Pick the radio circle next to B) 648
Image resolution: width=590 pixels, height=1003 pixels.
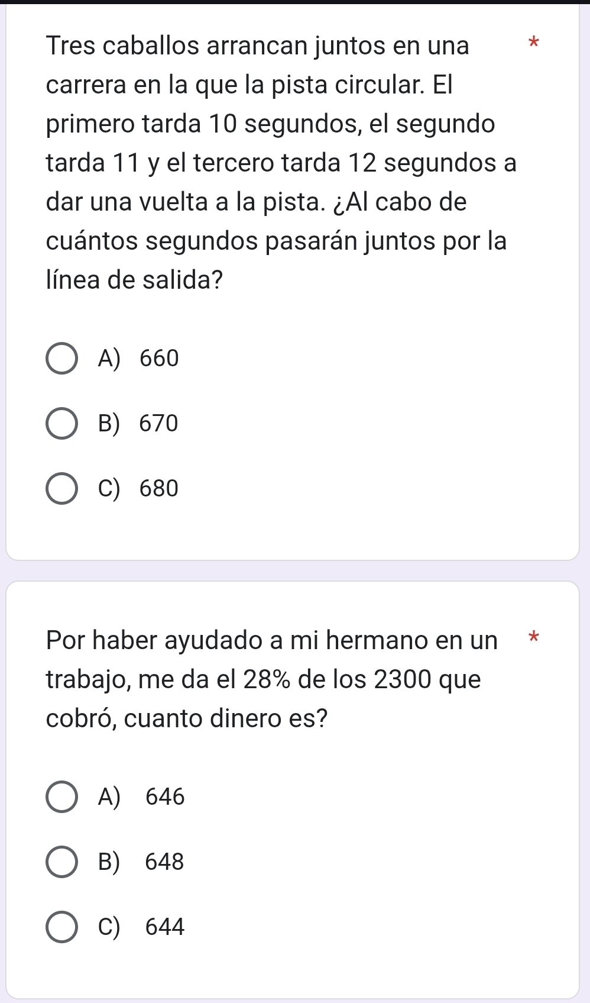pyautogui.click(x=61, y=862)
